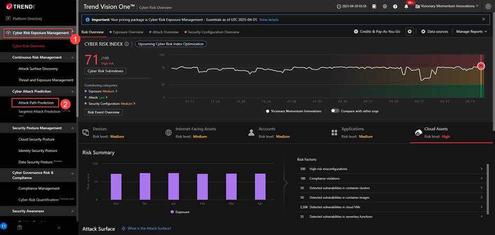Click the pin icon at sidebar bottom
This screenshot has height=235, width=495.
(20, 227)
